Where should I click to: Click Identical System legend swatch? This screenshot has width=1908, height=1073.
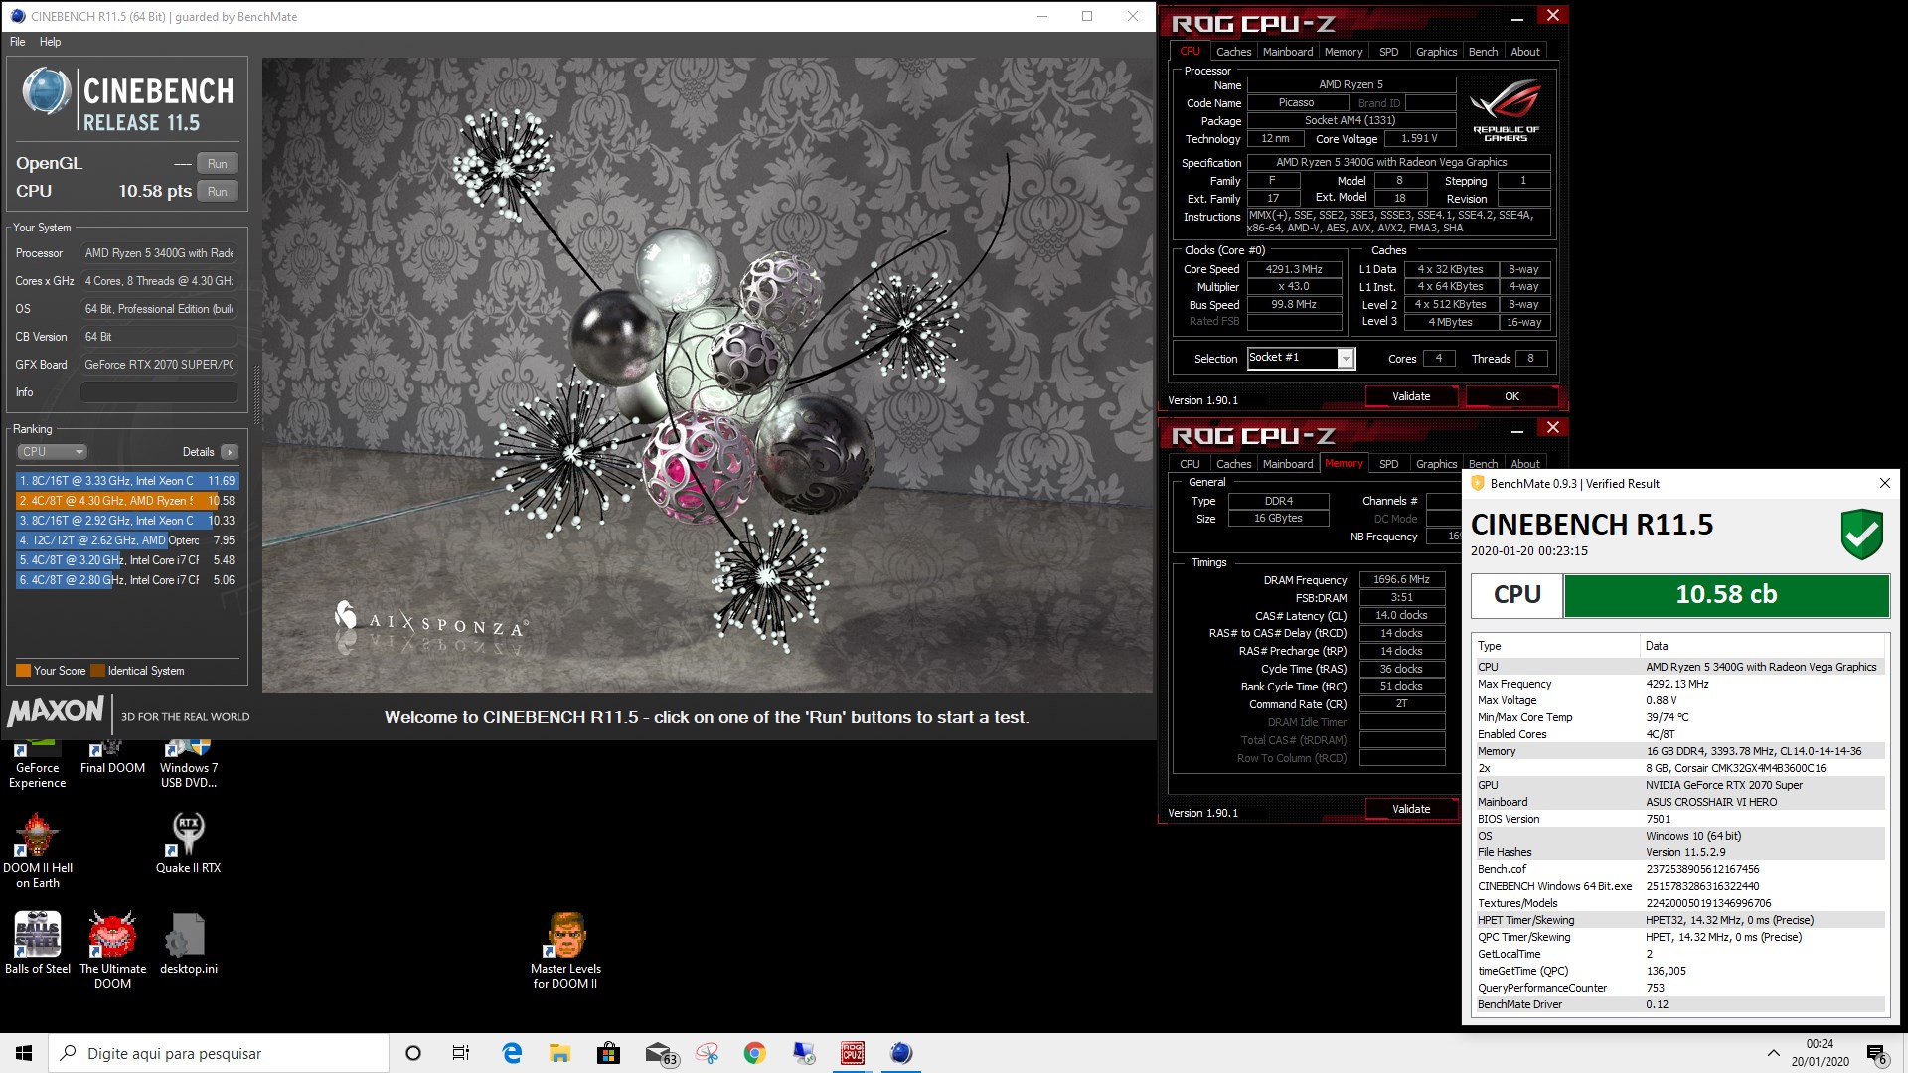coord(97,671)
